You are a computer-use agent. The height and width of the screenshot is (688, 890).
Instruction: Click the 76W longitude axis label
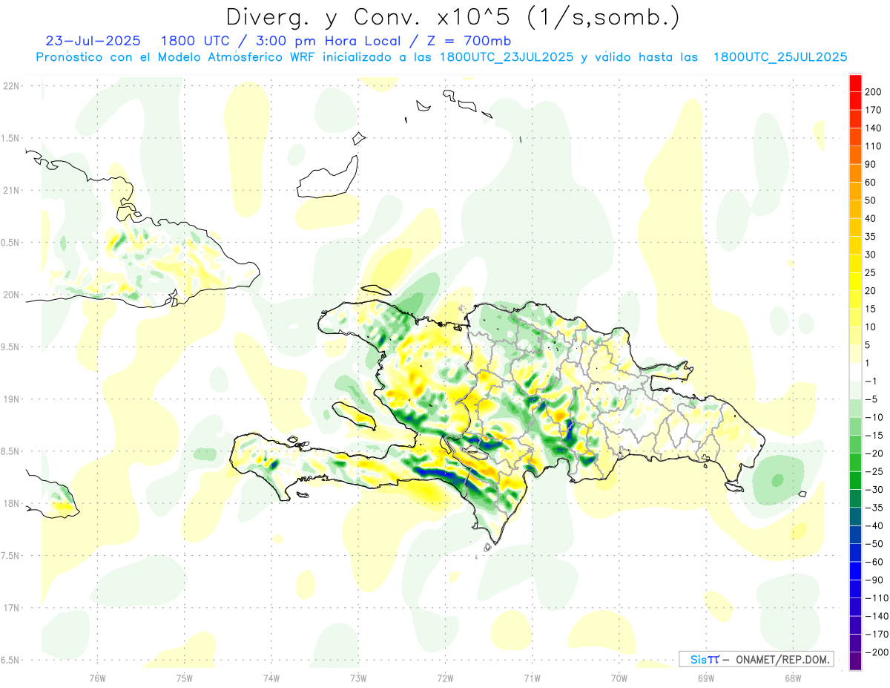coord(97,678)
